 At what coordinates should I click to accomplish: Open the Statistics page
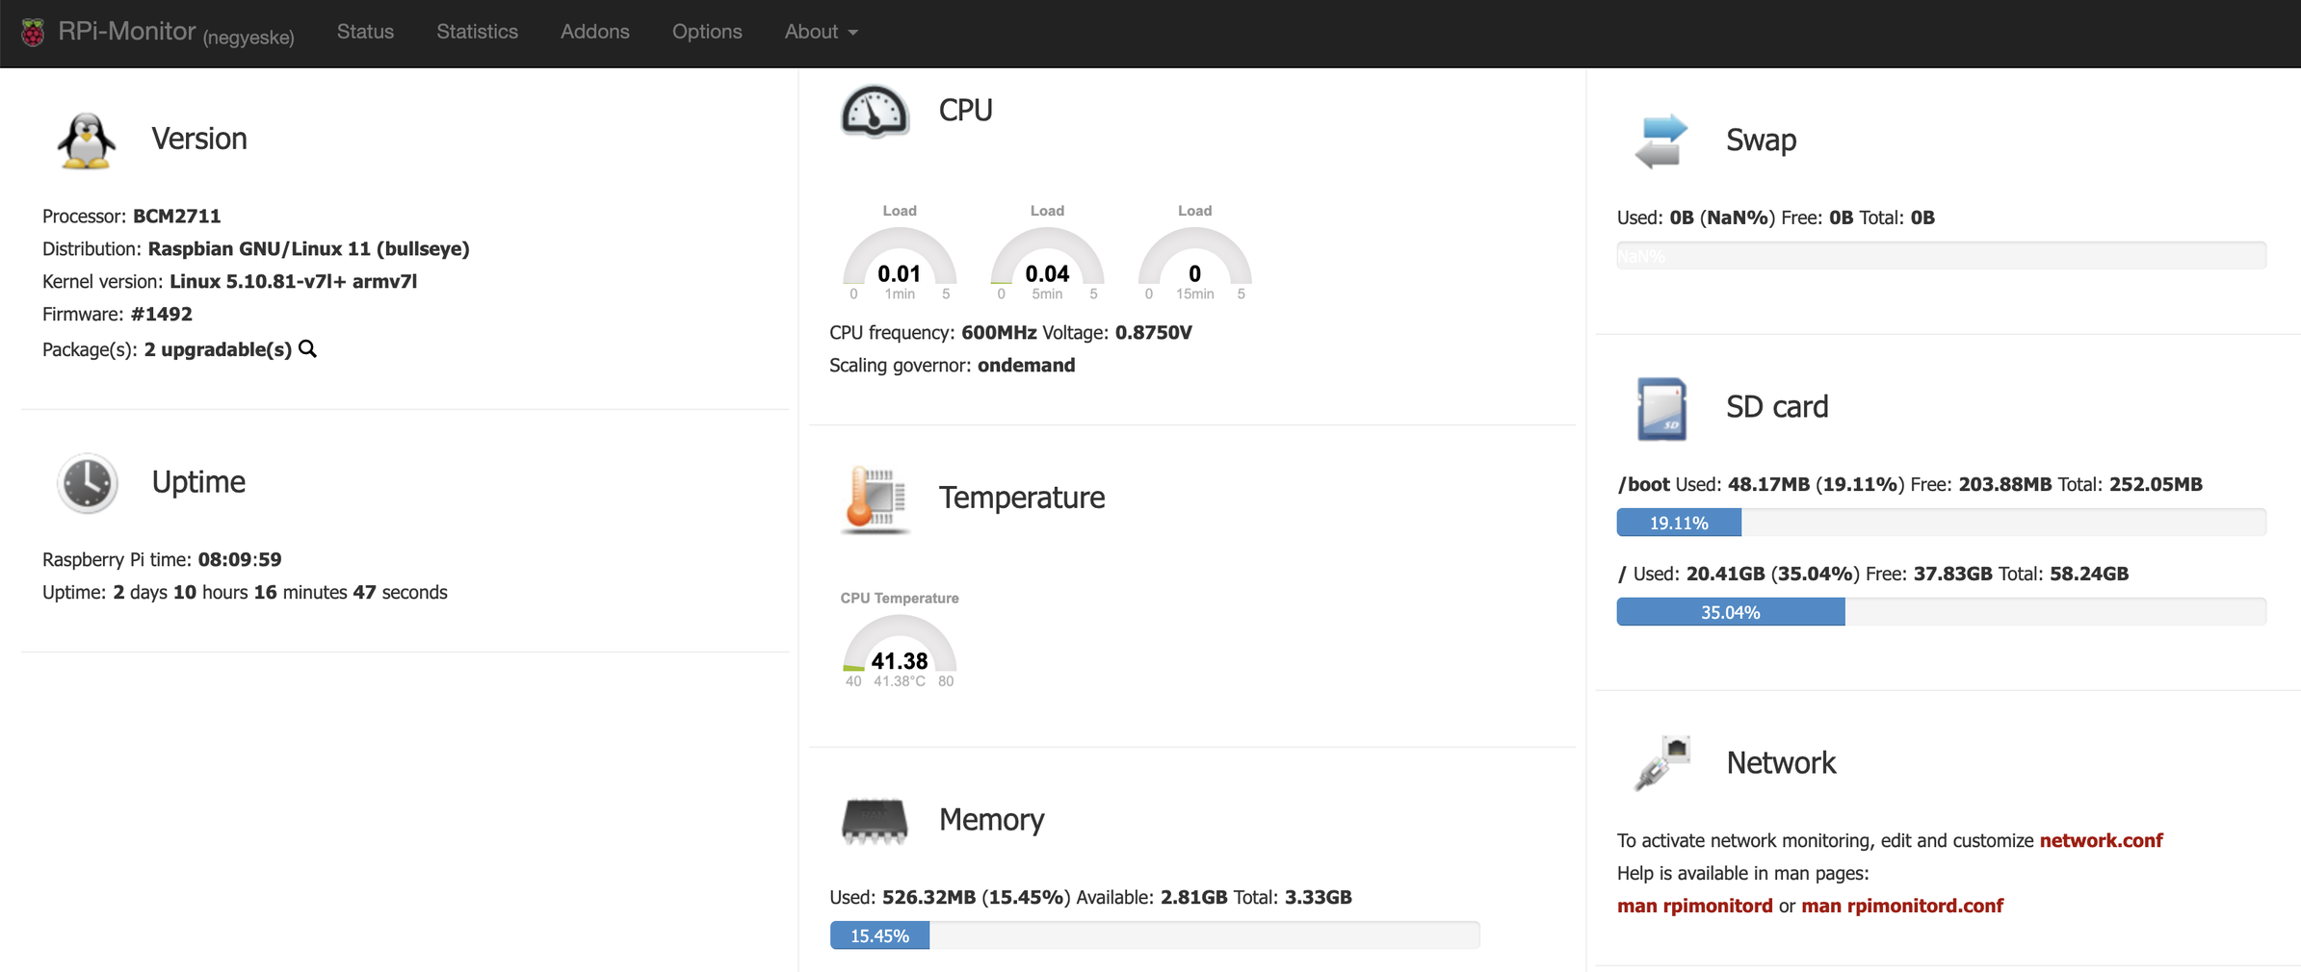pos(477,32)
